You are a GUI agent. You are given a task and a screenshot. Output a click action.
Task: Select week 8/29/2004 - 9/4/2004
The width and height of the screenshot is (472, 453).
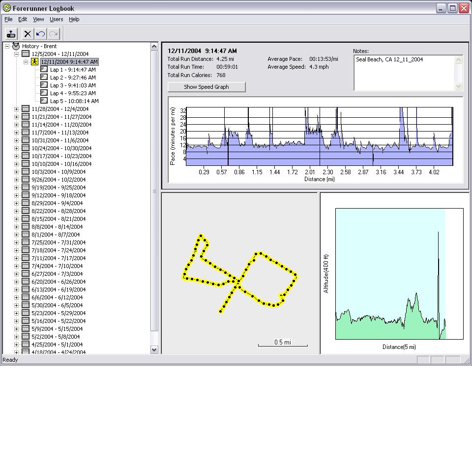(x=57, y=203)
